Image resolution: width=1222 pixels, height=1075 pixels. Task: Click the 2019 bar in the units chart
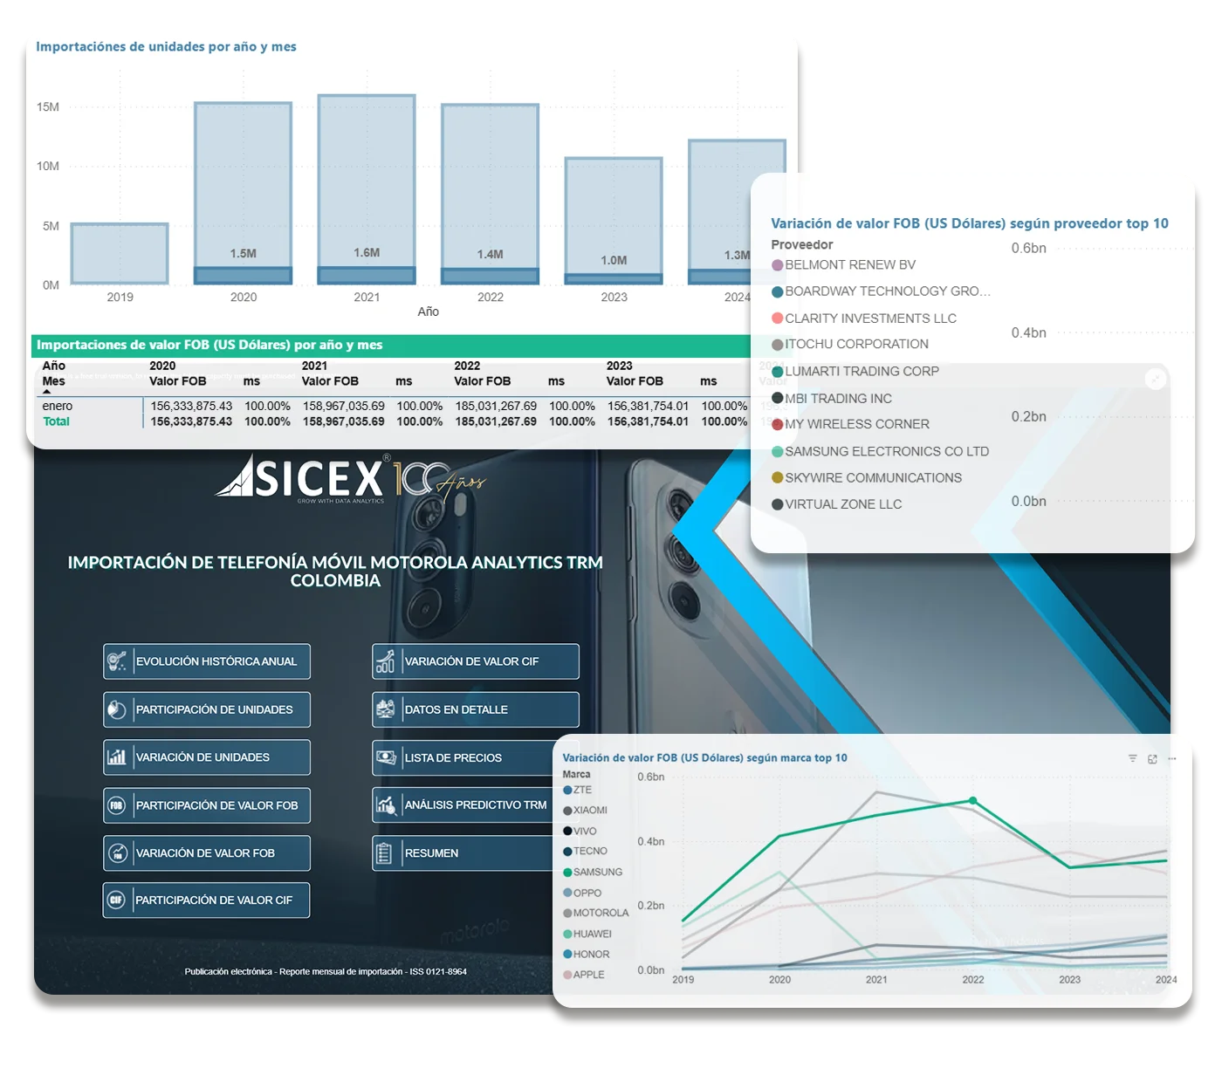pos(120,254)
